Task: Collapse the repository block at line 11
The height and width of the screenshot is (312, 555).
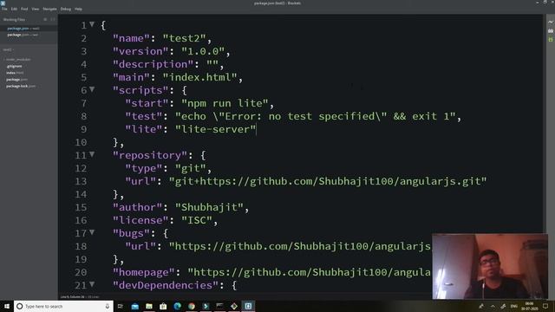Action: click(92, 154)
